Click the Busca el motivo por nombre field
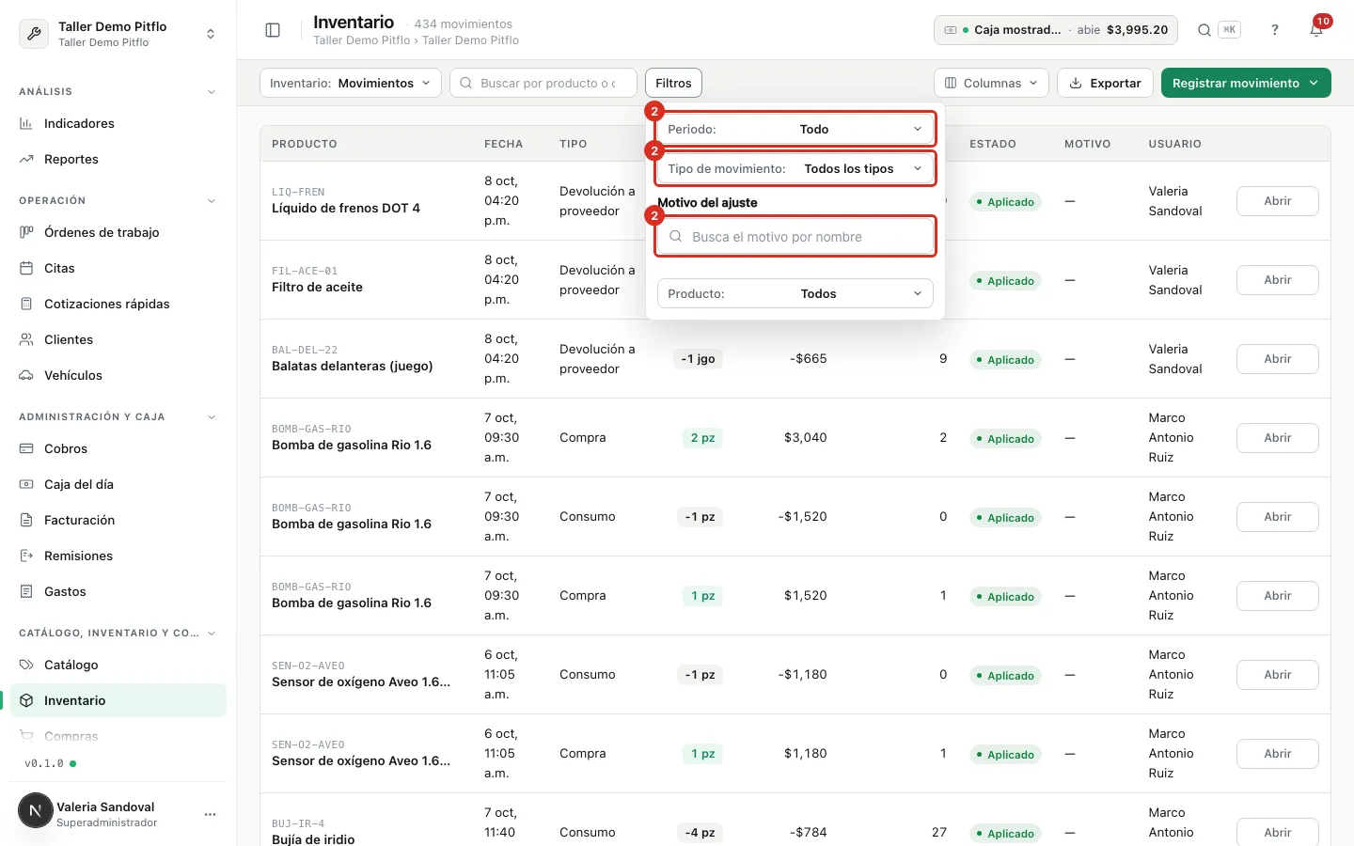Viewport: 1354px width, 846px height. coord(795,237)
